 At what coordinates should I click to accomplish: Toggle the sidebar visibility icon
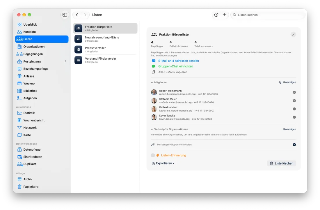tap(65, 15)
